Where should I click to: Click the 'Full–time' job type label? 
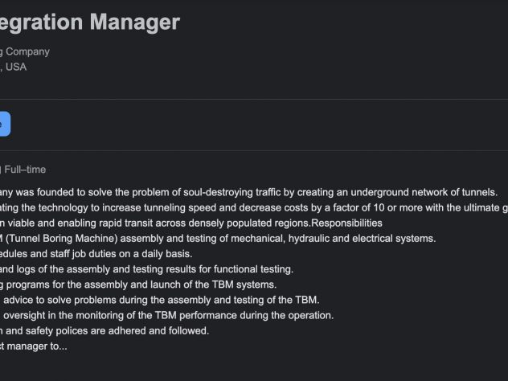tap(25, 170)
